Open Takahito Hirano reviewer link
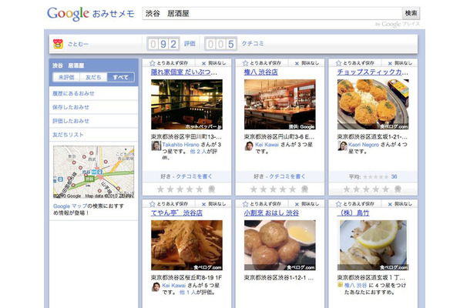Screen dimensions: 470x308 180,145
